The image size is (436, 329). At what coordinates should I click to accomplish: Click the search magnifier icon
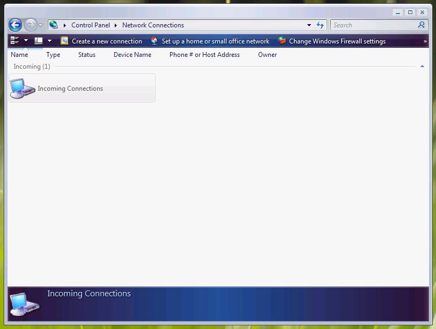[422, 25]
